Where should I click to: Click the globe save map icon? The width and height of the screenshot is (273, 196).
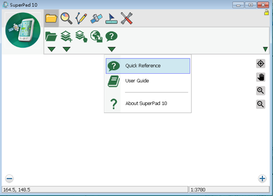[x=96, y=36]
